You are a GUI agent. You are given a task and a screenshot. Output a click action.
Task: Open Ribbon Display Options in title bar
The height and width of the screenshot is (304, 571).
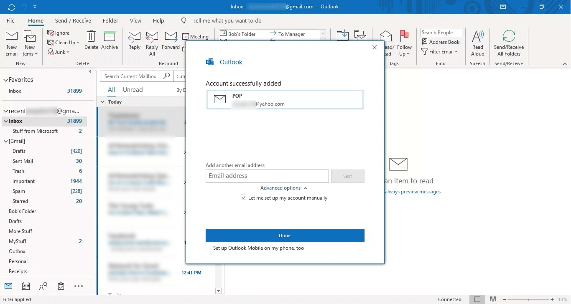[x=503, y=7]
